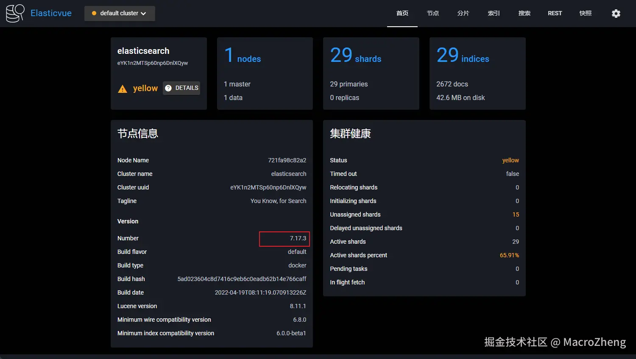
Task: Click the DETAILS button
Action: 181,88
